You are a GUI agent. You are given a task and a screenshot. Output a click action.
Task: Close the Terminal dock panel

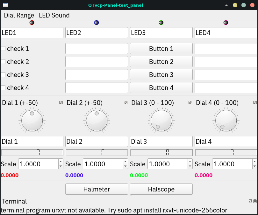(x=255, y=201)
